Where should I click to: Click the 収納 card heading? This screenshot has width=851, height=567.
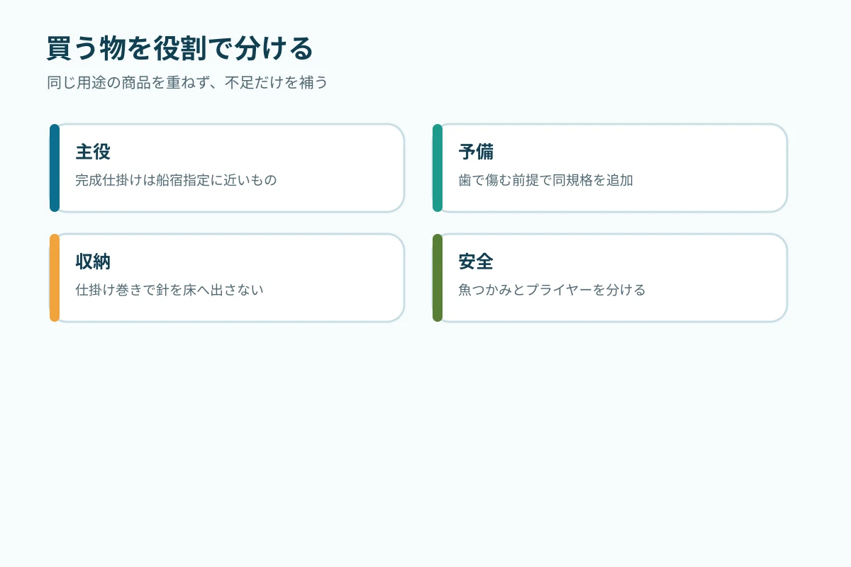point(93,262)
